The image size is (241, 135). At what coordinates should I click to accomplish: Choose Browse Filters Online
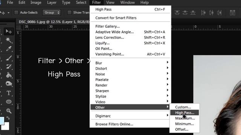click(130, 124)
